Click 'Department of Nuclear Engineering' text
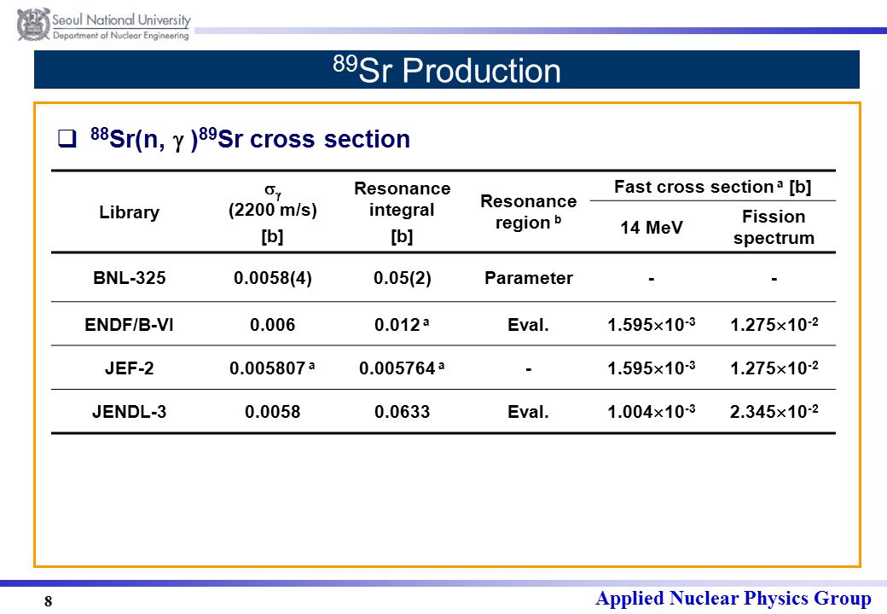 (x=120, y=36)
